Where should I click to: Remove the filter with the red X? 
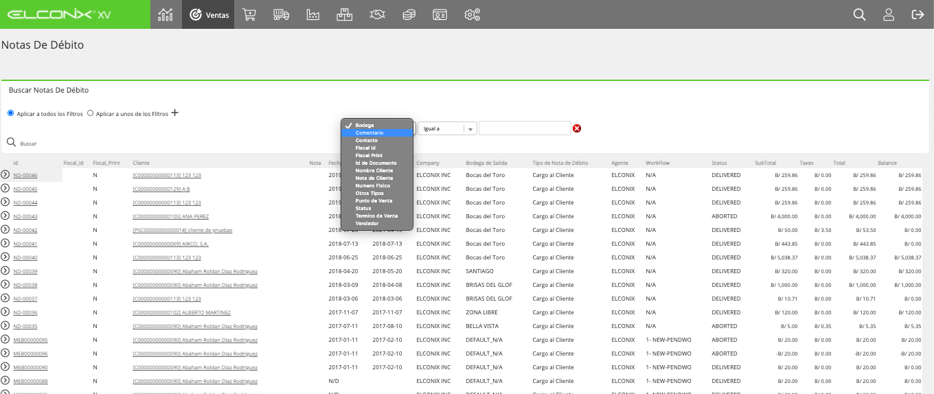point(577,128)
